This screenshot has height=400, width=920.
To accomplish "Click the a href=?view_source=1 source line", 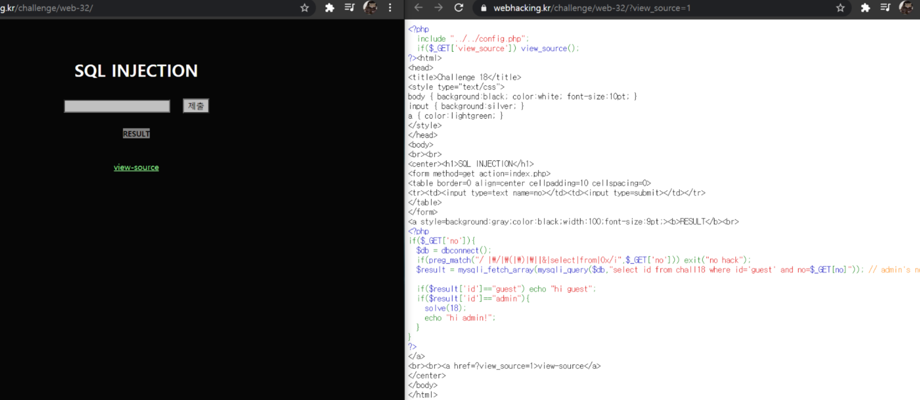I will [504, 366].
